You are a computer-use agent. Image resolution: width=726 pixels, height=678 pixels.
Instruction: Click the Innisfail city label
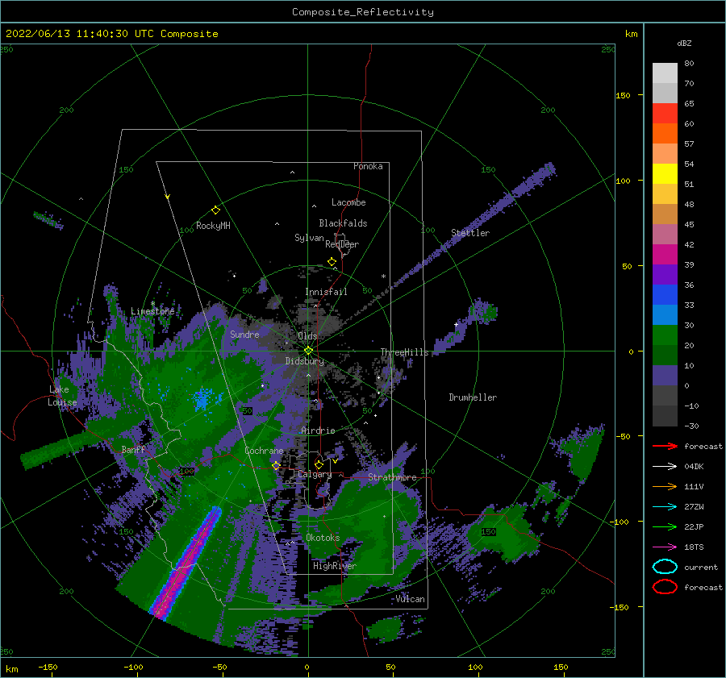(x=326, y=292)
